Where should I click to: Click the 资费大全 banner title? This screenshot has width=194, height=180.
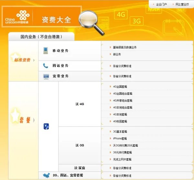[56, 20]
